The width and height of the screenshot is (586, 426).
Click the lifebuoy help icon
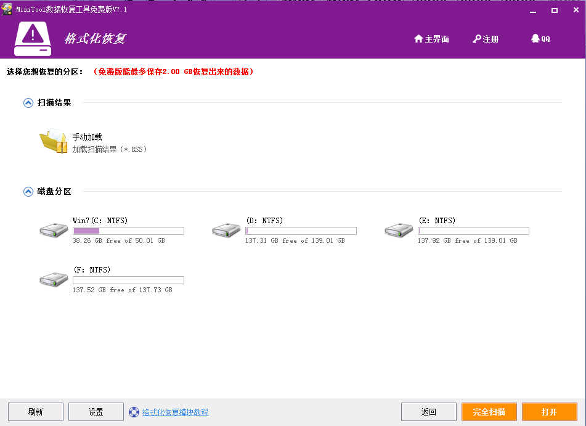click(134, 412)
